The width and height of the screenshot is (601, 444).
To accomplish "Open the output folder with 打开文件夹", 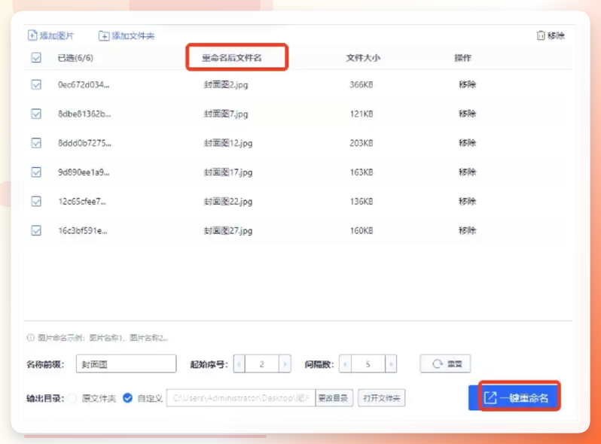I will tap(381, 398).
